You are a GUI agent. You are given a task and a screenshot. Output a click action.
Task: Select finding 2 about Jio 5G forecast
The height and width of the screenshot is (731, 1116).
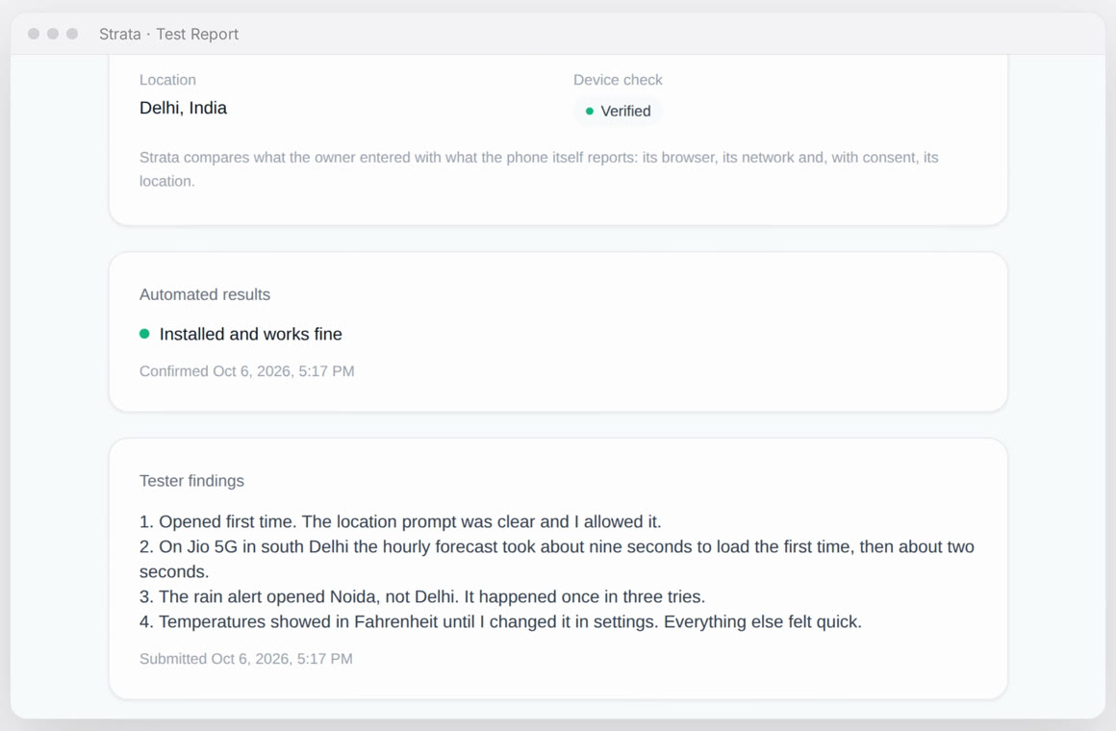coord(557,559)
